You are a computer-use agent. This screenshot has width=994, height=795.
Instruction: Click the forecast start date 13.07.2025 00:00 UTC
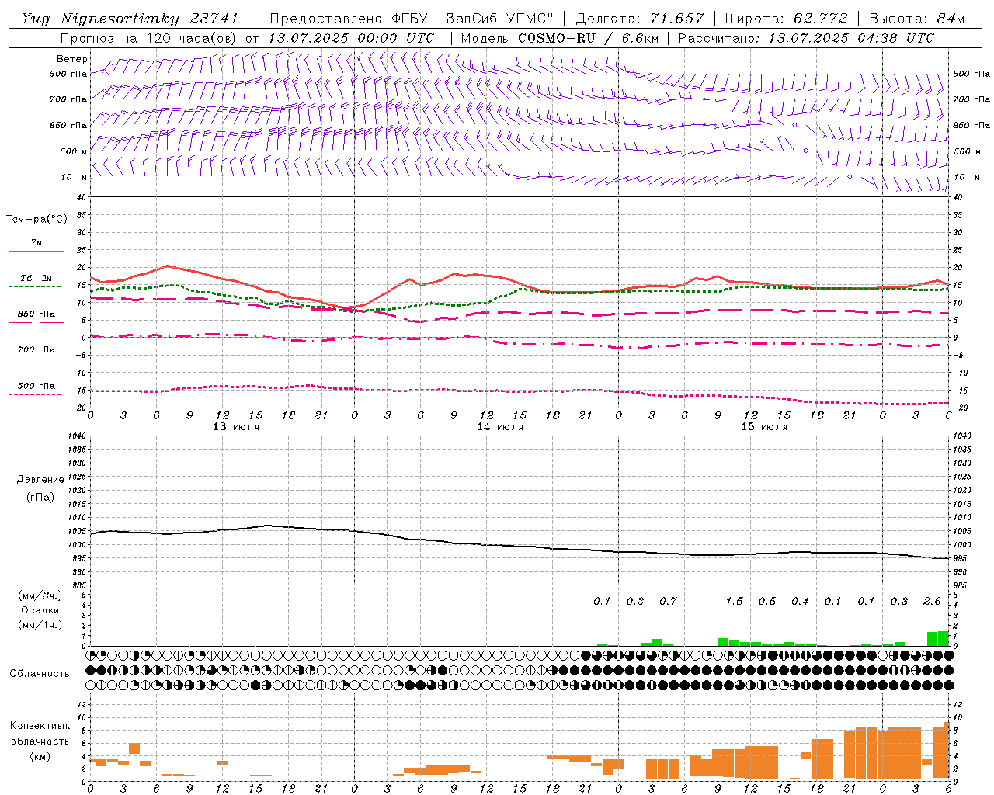coord(351,38)
